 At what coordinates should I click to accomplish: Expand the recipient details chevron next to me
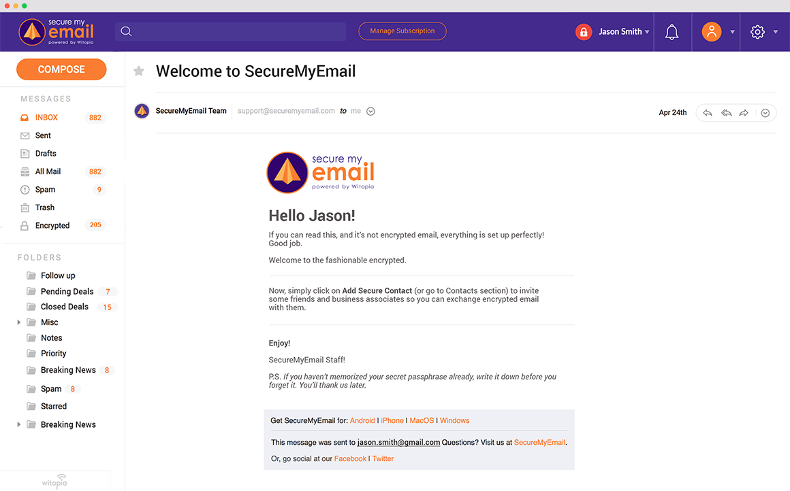coord(370,111)
